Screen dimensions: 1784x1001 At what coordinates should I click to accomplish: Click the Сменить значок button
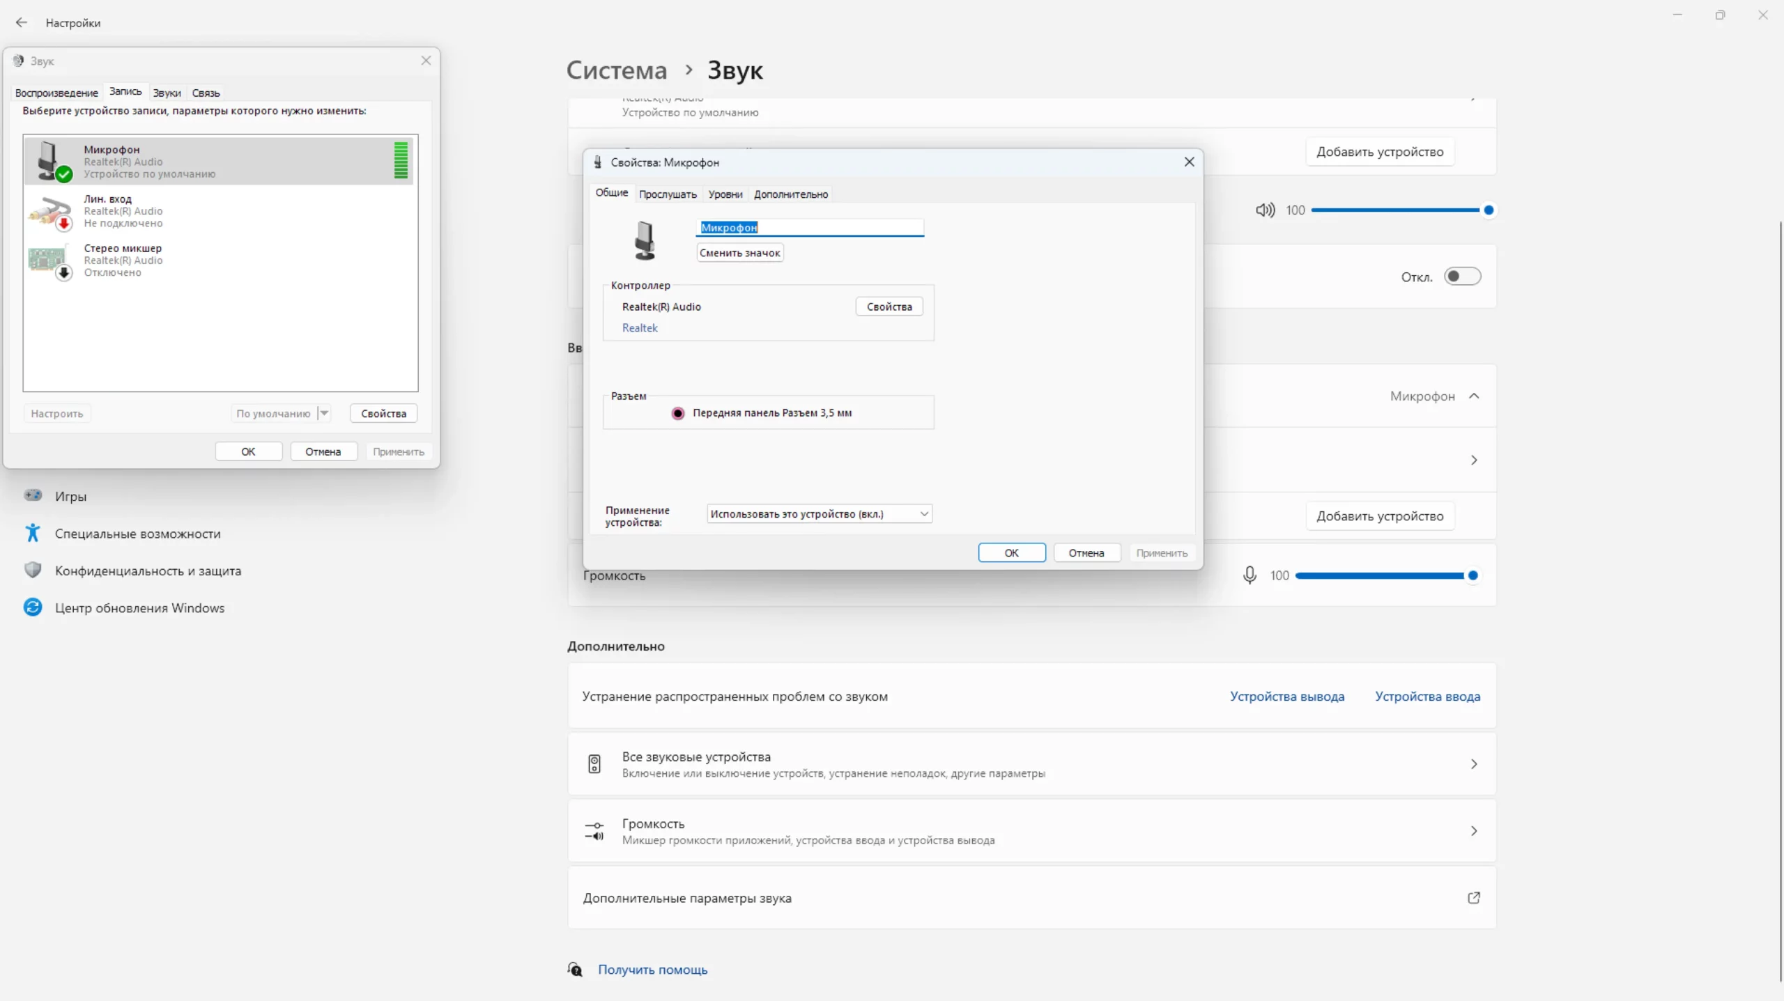pos(739,253)
